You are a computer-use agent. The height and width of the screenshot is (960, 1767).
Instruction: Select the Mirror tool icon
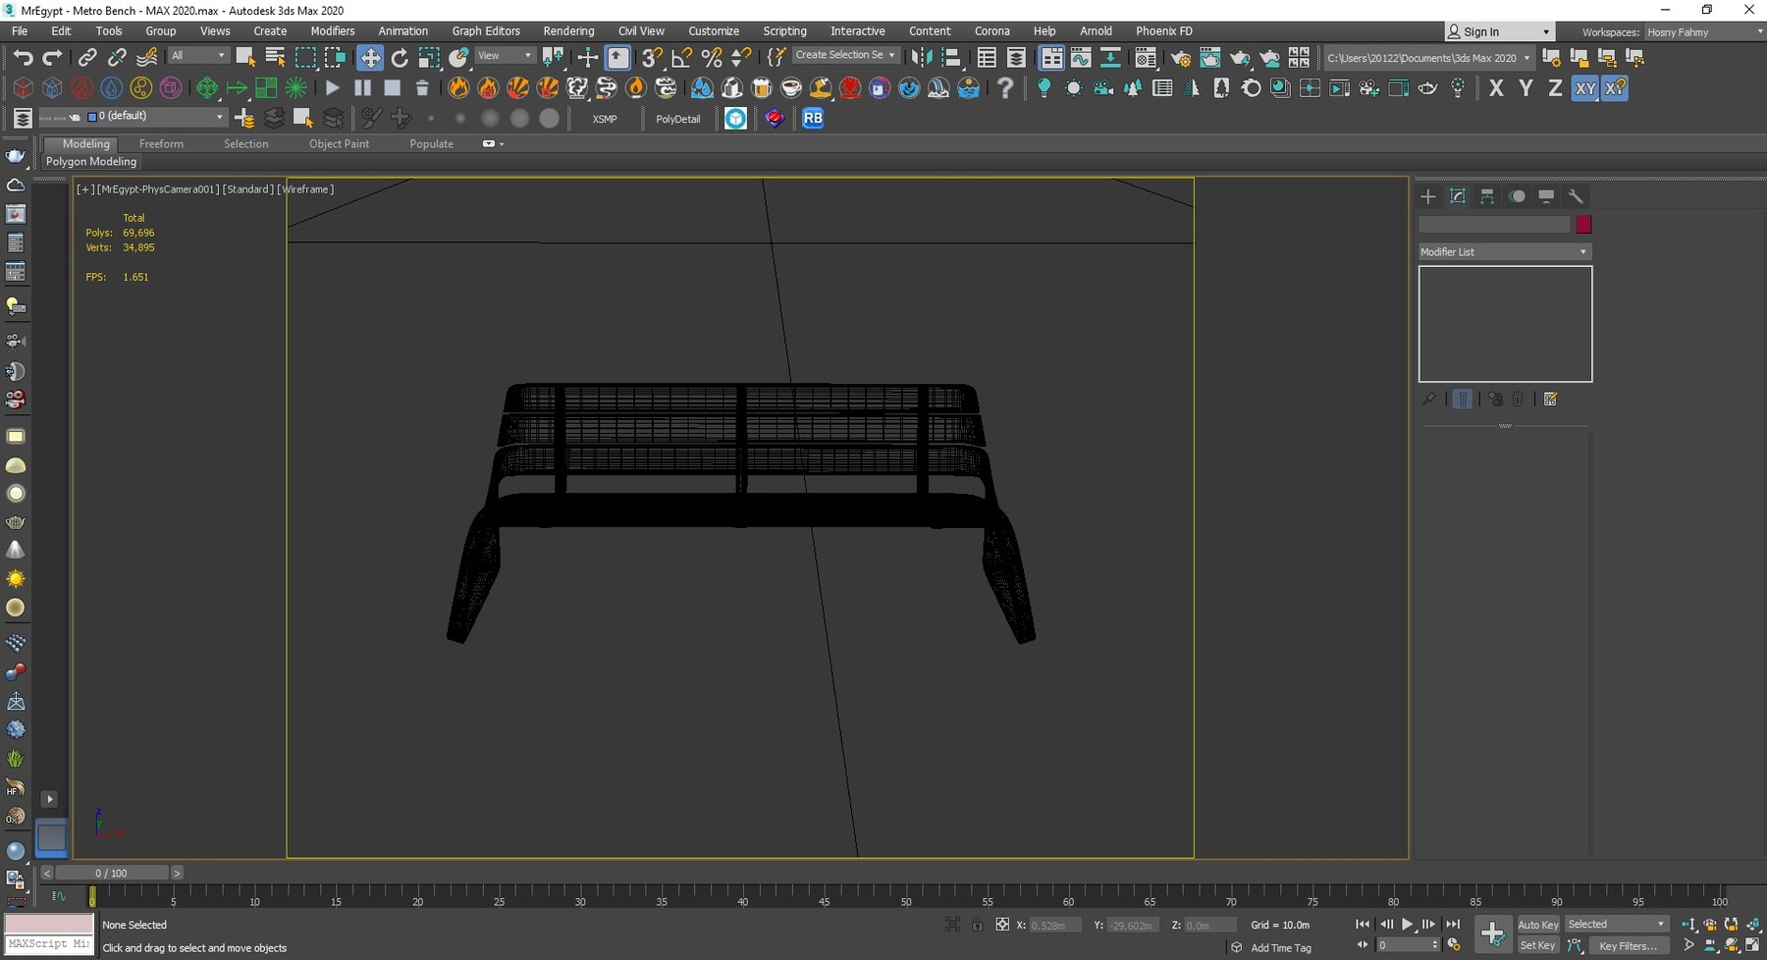(x=920, y=57)
